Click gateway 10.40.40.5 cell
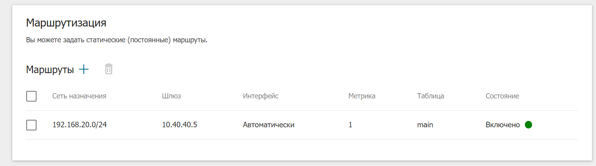Image resolution: width=596 pixels, height=166 pixels. coord(180,125)
